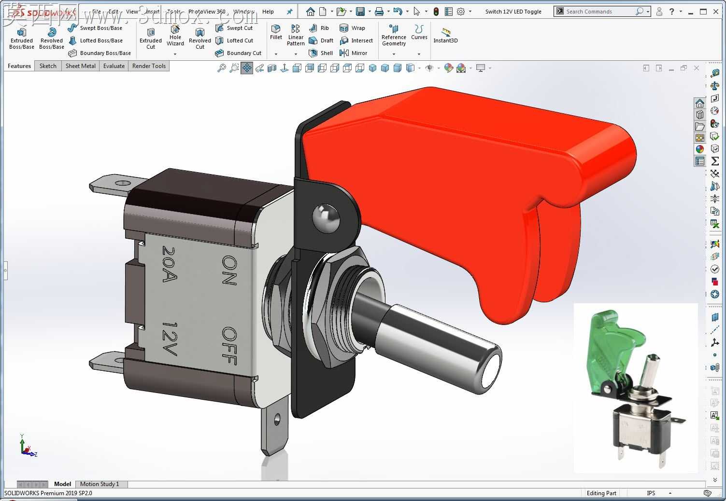The width and height of the screenshot is (726, 501).
Task: Switch to the Render Tools tab
Action: pyautogui.click(x=149, y=66)
